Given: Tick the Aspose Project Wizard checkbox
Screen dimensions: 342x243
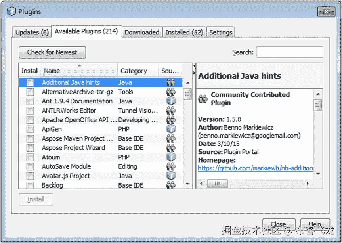Looking at the screenshot, I should point(30,147).
